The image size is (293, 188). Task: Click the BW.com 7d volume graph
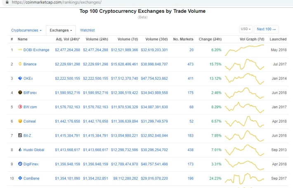[x=244, y=107]
